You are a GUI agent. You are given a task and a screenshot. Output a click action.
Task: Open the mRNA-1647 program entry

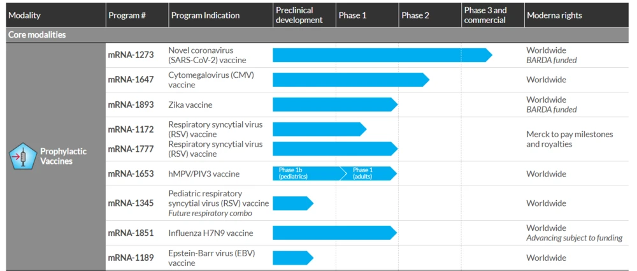[131, 80]
